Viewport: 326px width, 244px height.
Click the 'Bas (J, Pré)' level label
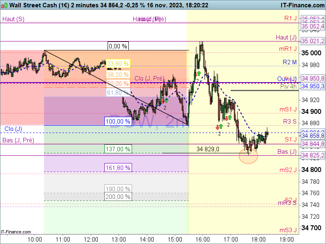point(18,140)
